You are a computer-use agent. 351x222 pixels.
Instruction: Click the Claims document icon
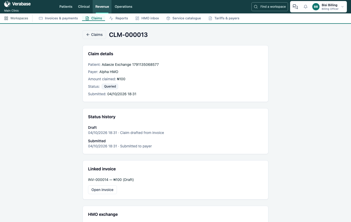click(x=87, y=18)
